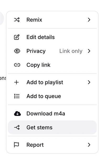Screen dimensions: 105x166
Task: Expand the Privacy submenu chevron
Action: pos(89,51)
